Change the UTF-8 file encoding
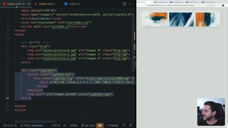This screenshot has height=128, width=228. click(56, 126)
